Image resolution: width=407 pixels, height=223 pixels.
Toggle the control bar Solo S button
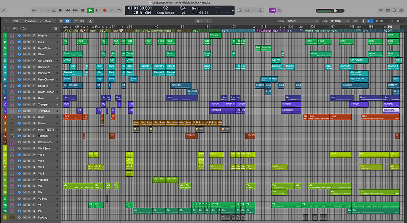tap(260, 10)
